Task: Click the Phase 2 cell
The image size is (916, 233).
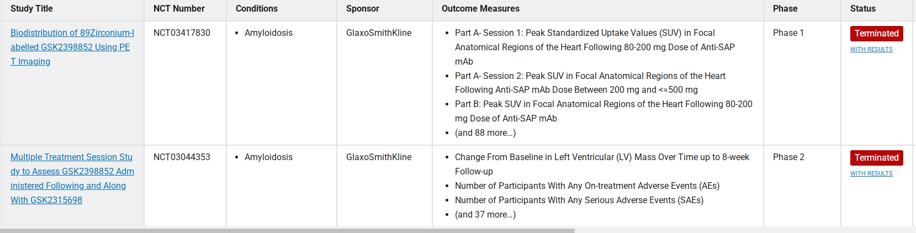Action: 788,157
